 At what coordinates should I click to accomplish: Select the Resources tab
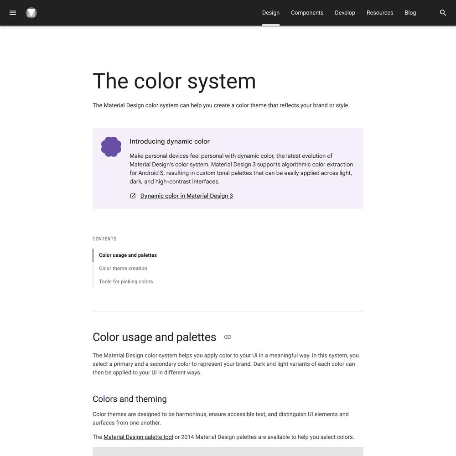(x=380, y=13)
